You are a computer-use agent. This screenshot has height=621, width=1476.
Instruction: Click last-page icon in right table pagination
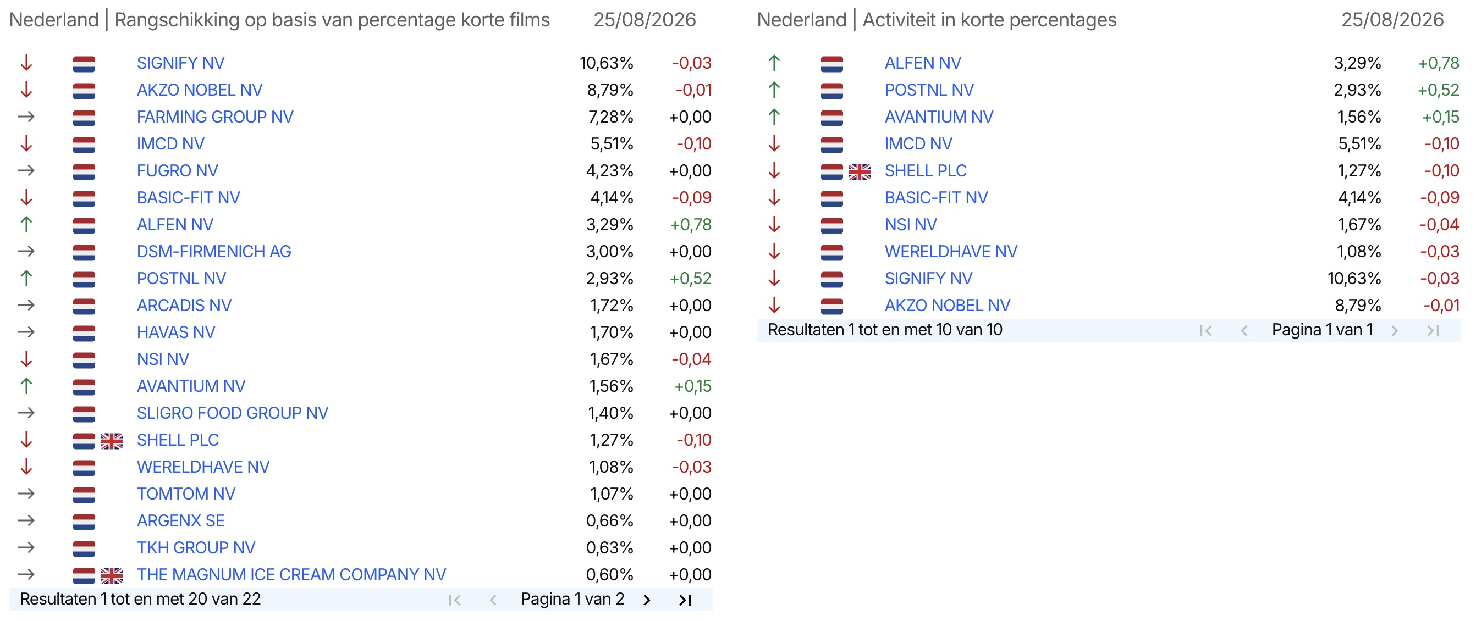pos(1433,331)
